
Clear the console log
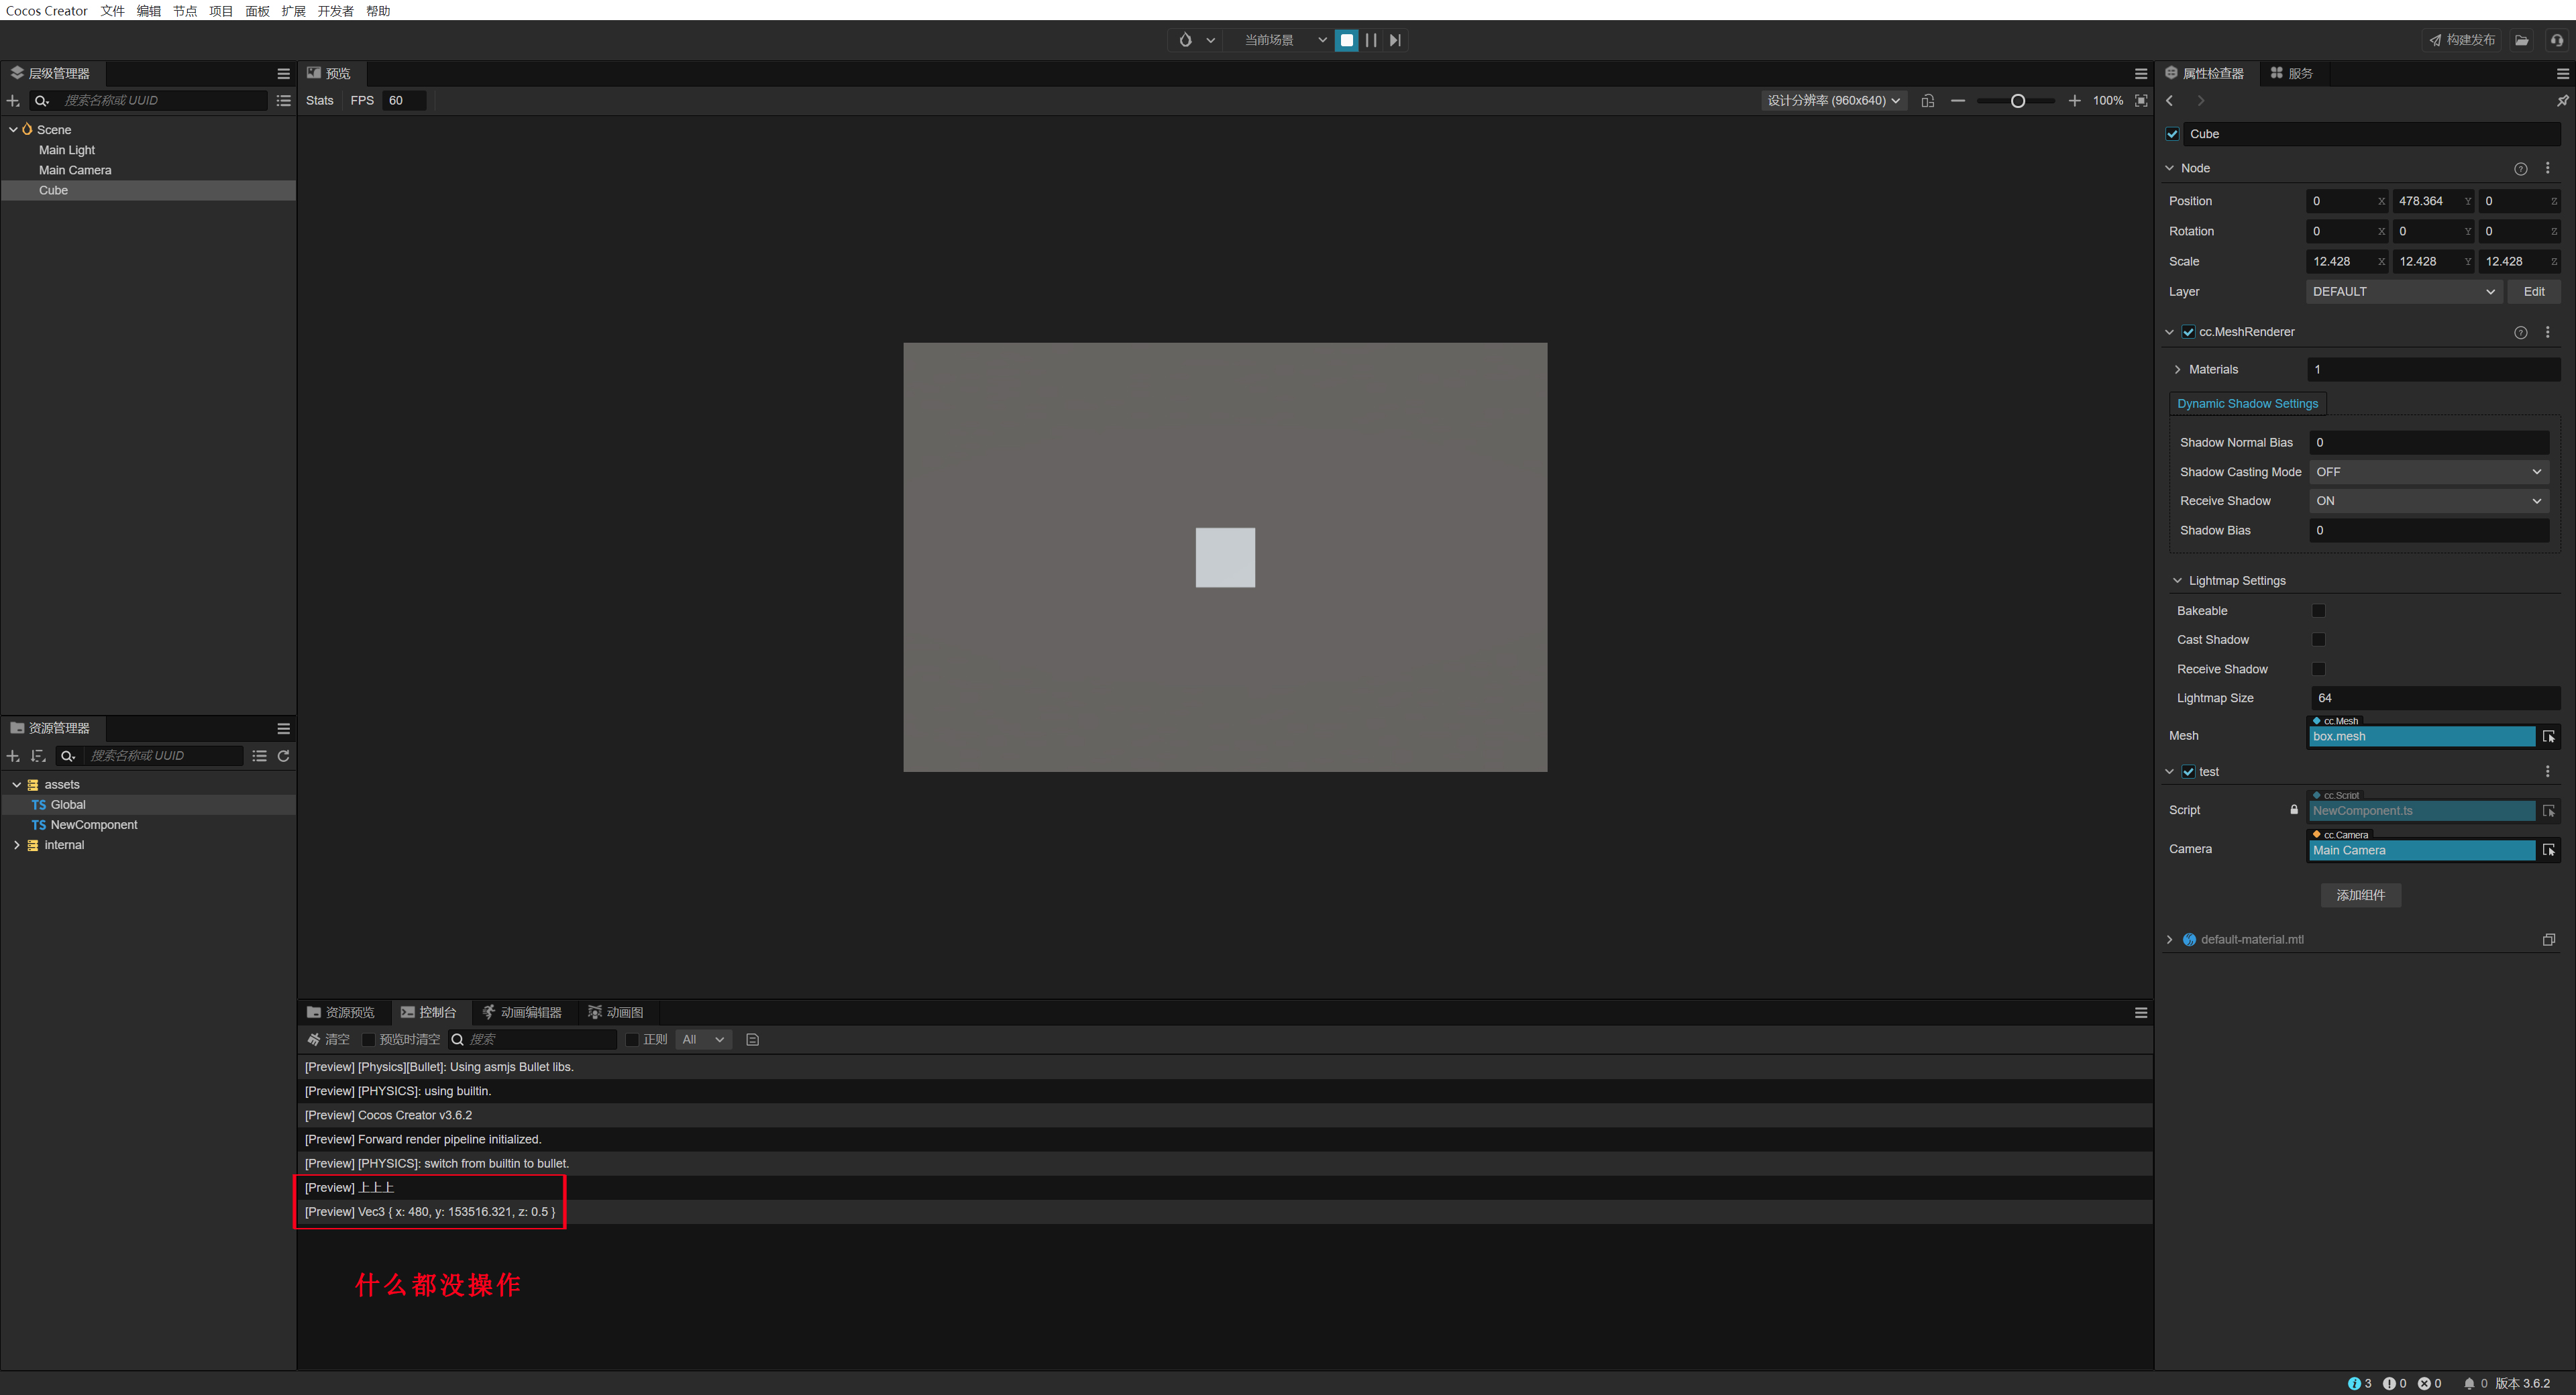point(328,1040)
